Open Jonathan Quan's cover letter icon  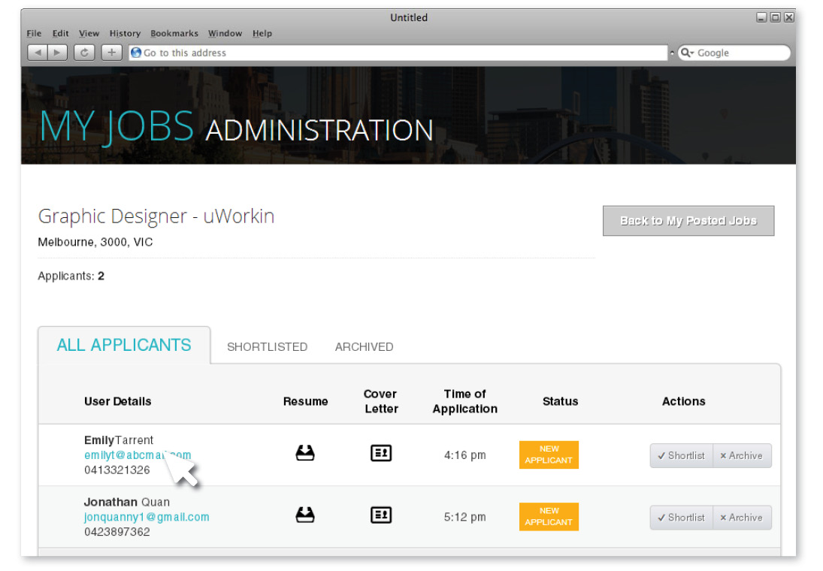[x=381, y=515]
